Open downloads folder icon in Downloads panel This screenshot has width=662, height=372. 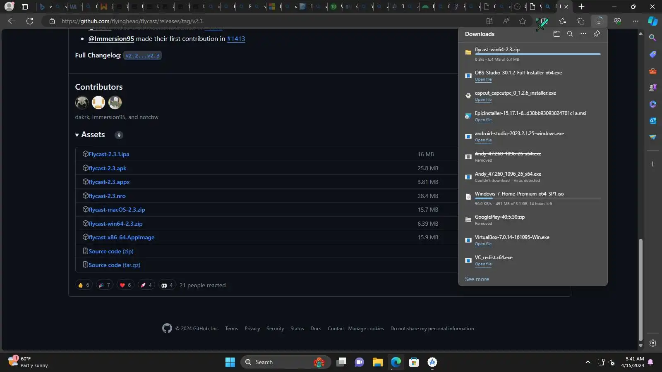(x=556, y=34)
